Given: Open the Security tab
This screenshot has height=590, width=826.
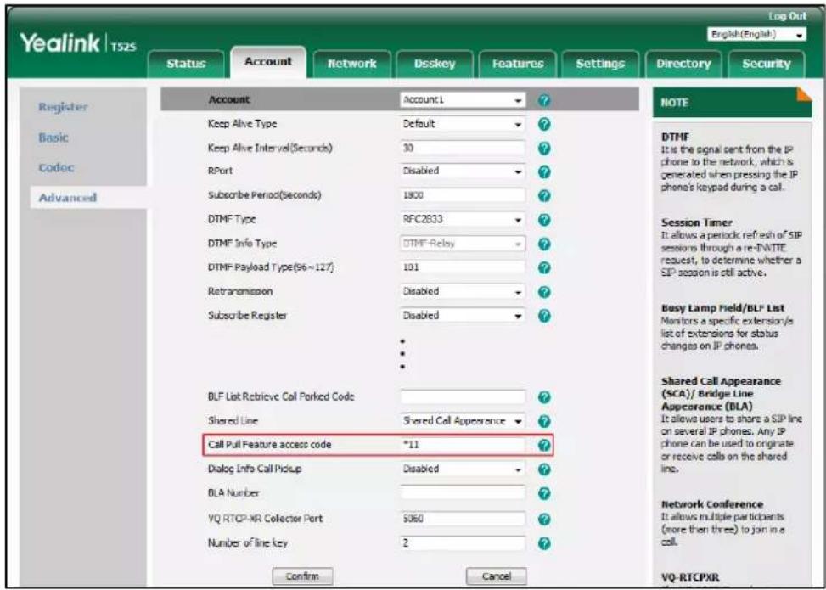Looking at the screenshot, I should [766, 64].
